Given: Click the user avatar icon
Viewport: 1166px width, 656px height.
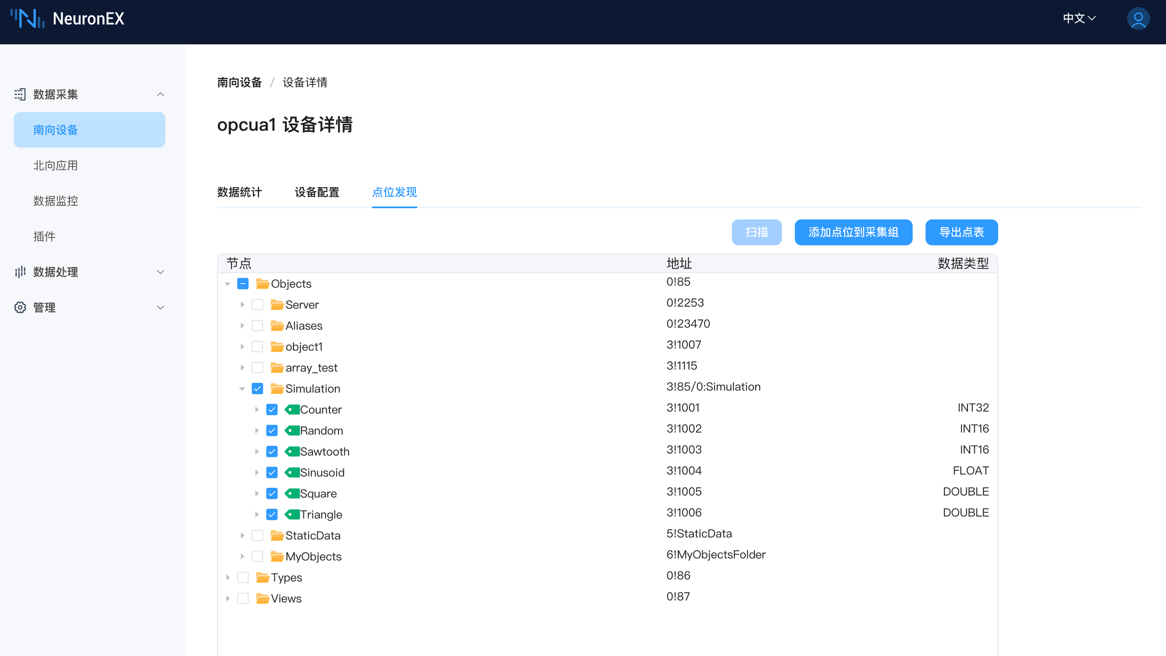Looking at the screenshot, I should tap(1138, 18).
